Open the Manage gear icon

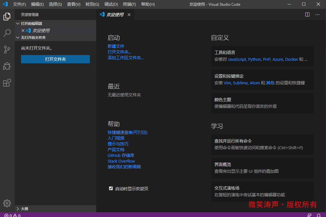7,203
